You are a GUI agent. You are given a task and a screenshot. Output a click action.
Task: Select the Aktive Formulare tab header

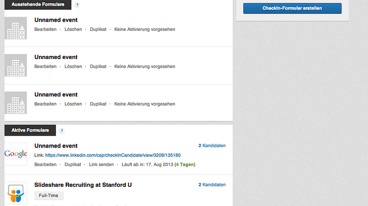(x=30, y=130)
